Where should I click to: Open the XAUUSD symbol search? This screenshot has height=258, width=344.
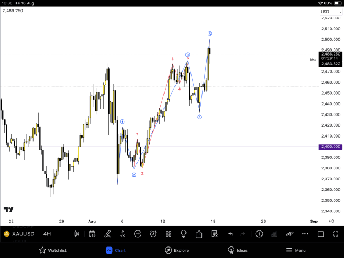[23, 234]
